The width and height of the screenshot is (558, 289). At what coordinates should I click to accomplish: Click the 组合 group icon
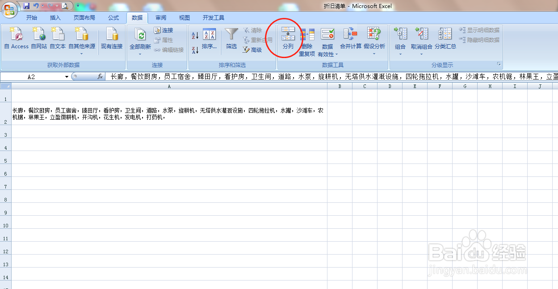pos(401,34)
